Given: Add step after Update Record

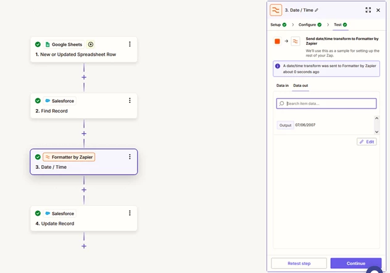Looking at the screenshot, I should [x=84, y=246].
